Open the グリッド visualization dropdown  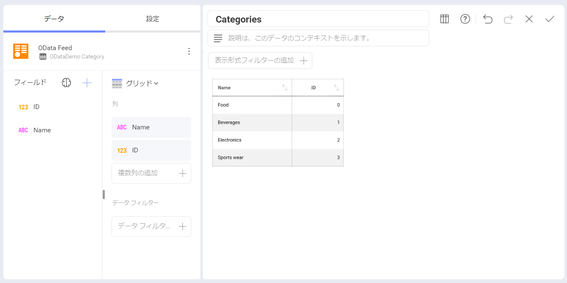click(x=142, y=83)
